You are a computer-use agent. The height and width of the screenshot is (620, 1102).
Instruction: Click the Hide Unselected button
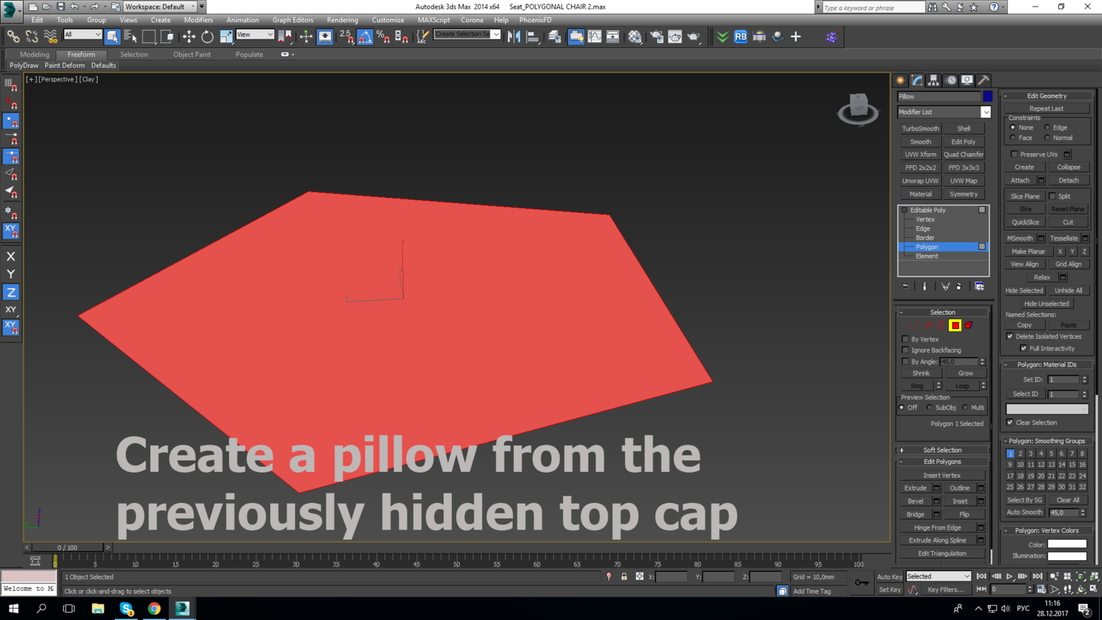1046,304
